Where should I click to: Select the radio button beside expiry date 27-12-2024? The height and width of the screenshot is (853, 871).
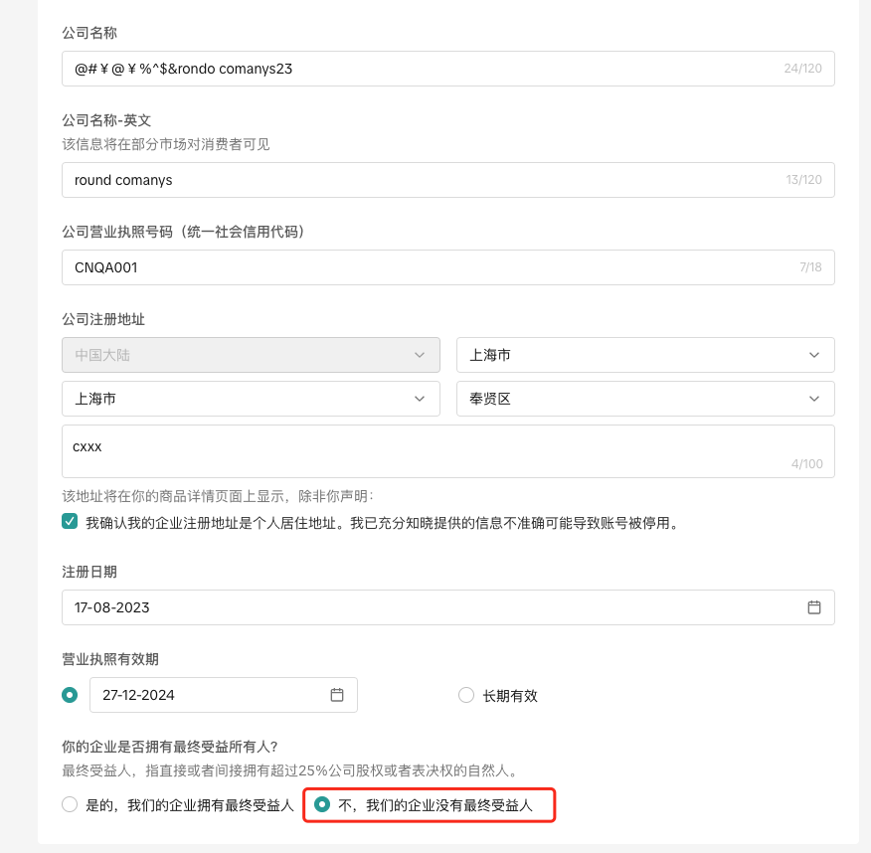pyautogui.click(x=70, y=695)
